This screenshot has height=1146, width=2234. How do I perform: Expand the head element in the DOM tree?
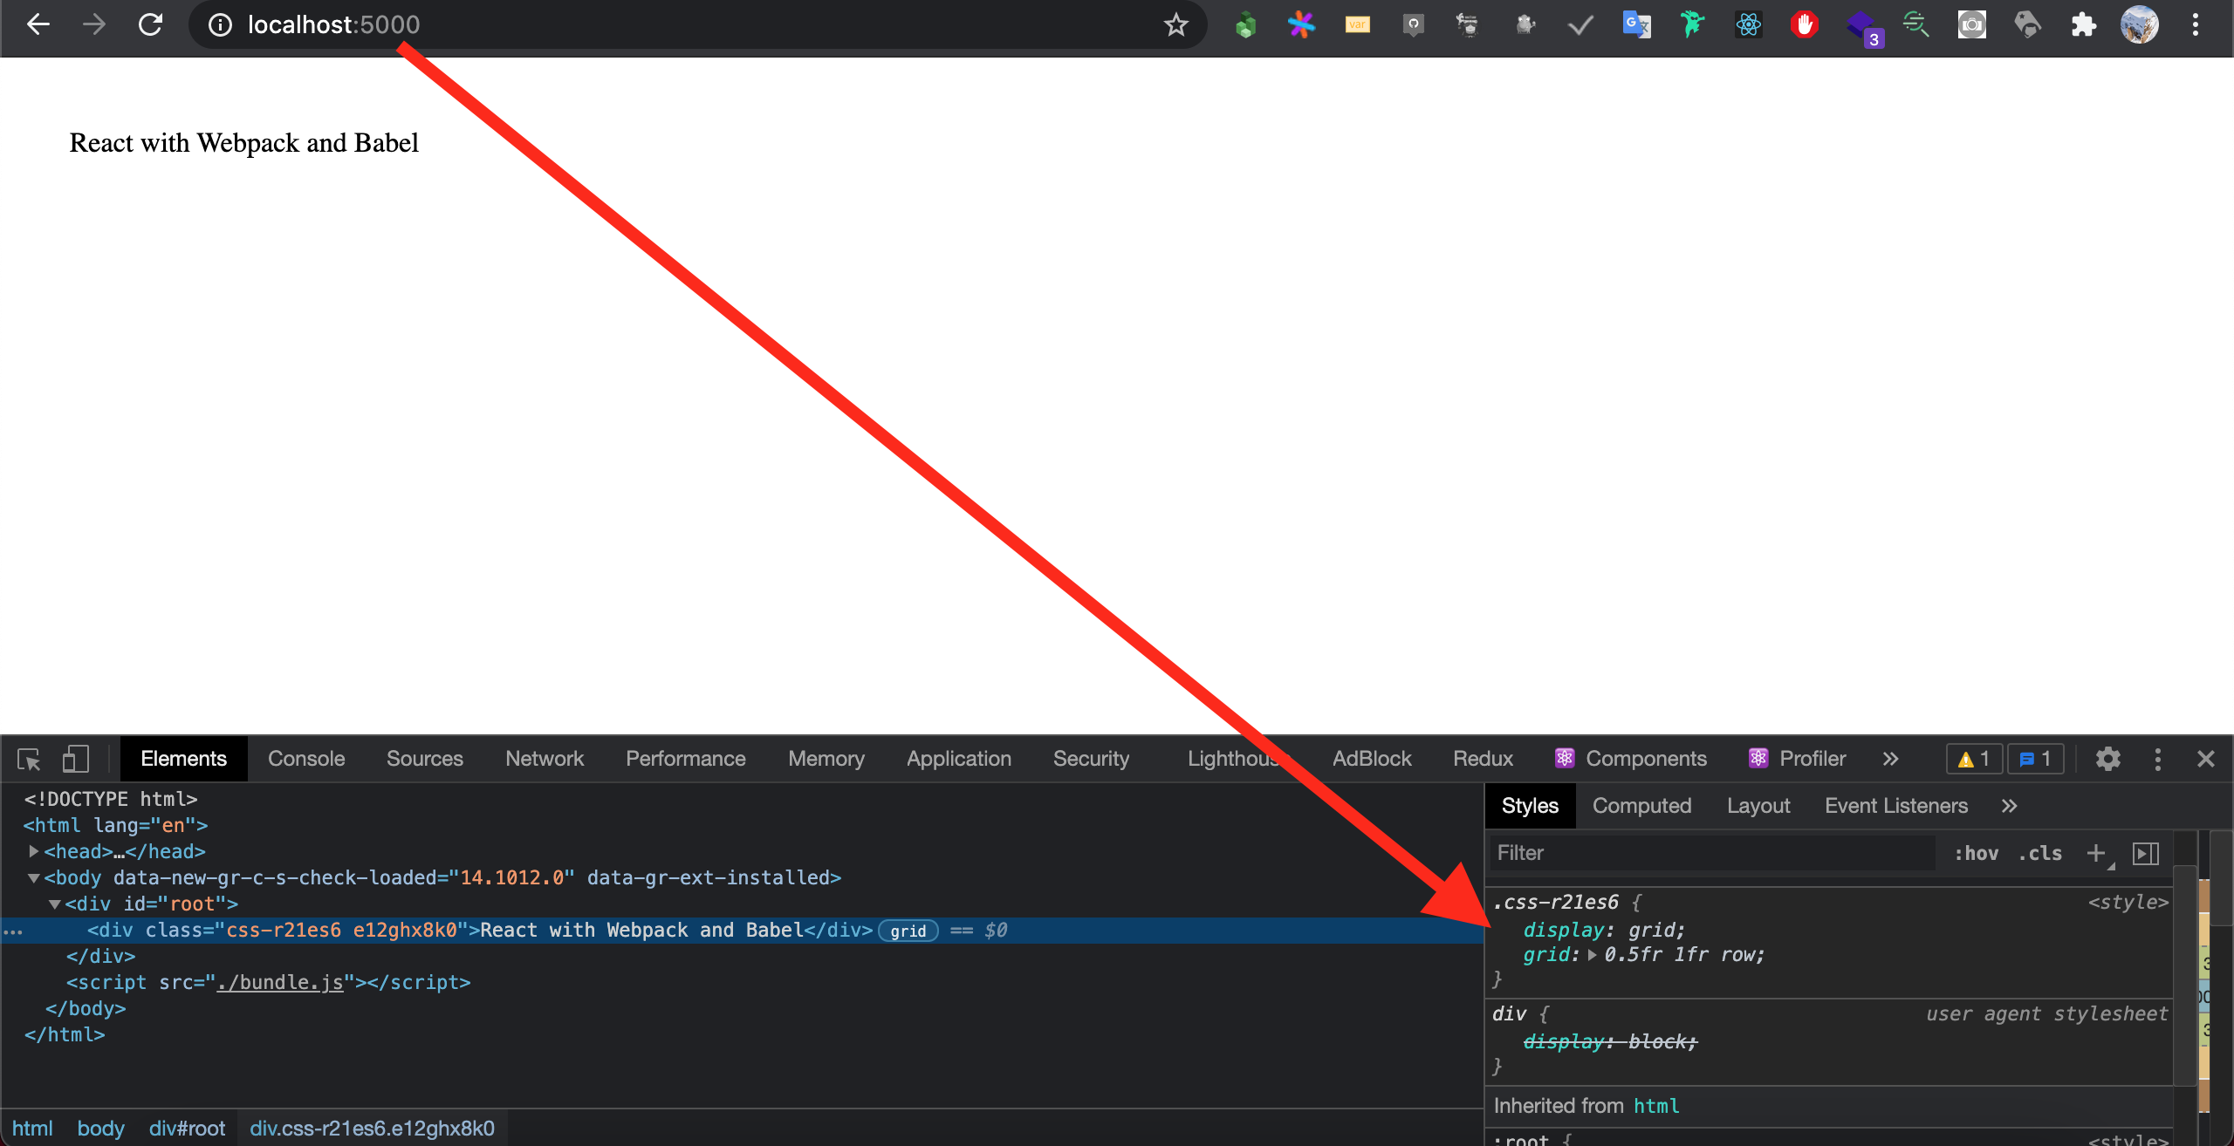(x=32, y=851)
